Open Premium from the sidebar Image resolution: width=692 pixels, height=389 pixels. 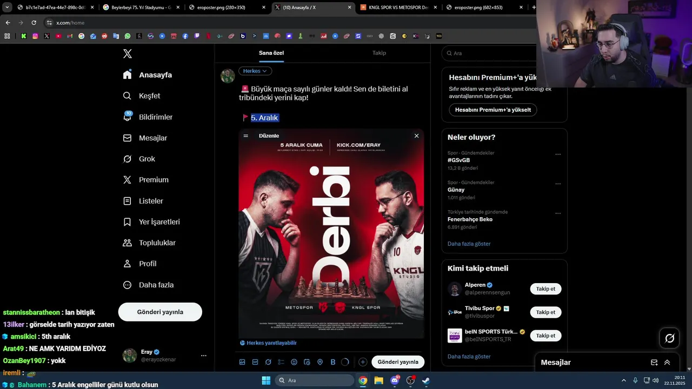click(145, 179)
